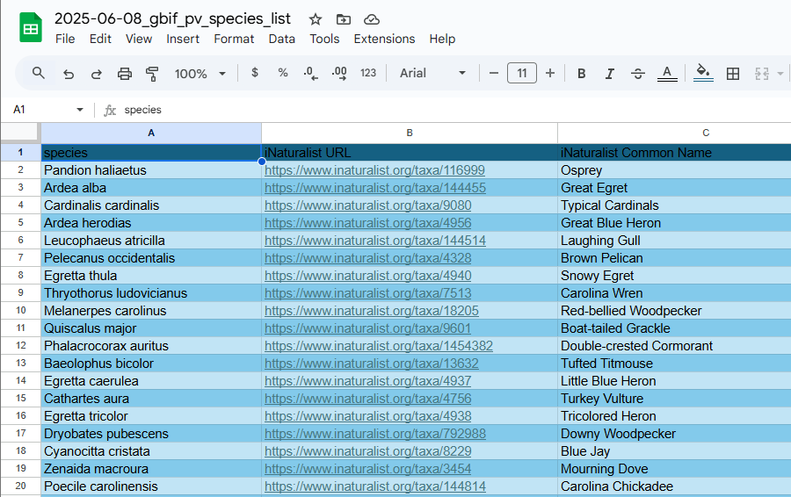The width and height of the screenshot is (791, 497).
Task: Open the fill color bucket
Action: pyautogui.click(x=703, y=73)
